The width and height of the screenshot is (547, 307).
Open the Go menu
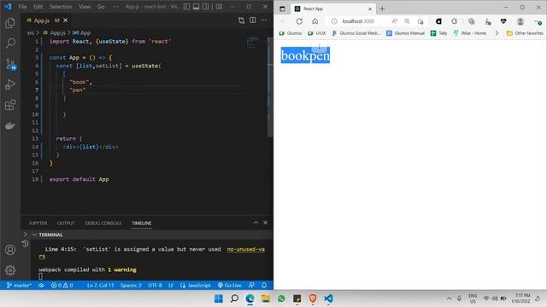101,7
